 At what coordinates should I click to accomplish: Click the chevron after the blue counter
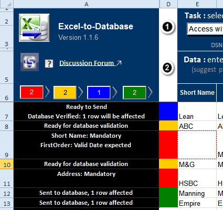pyautogui.click(x=115, y=92)
